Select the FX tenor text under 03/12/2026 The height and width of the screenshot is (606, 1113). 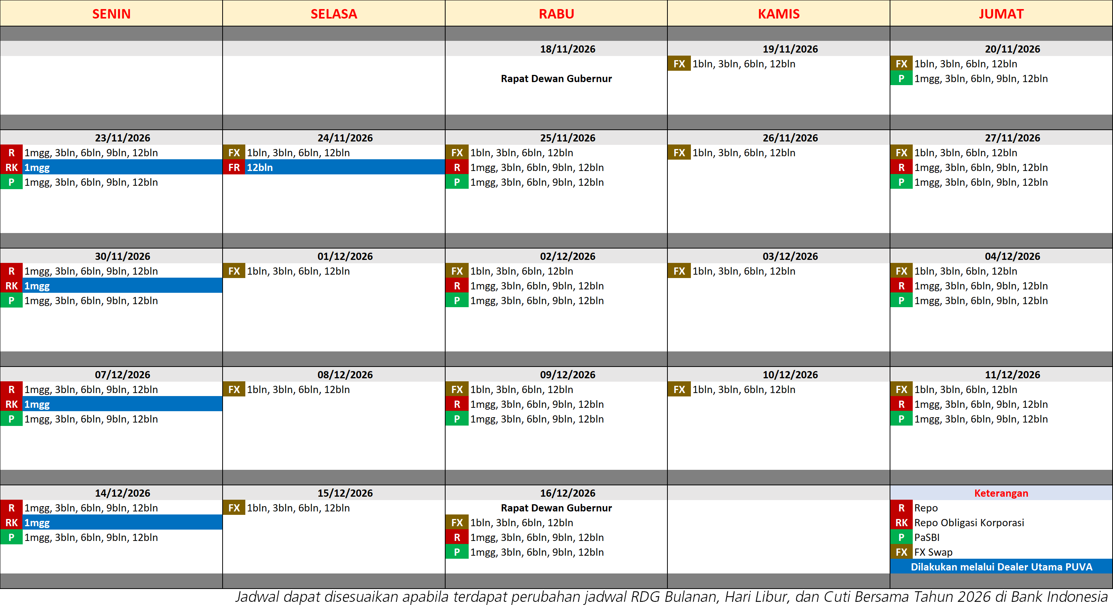click(x=744, y=271)
